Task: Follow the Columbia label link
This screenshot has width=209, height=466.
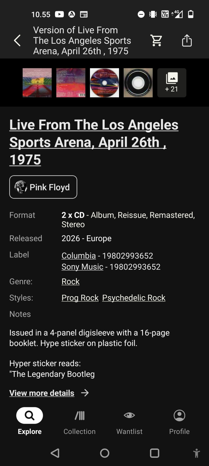Action: pos(79,256)
